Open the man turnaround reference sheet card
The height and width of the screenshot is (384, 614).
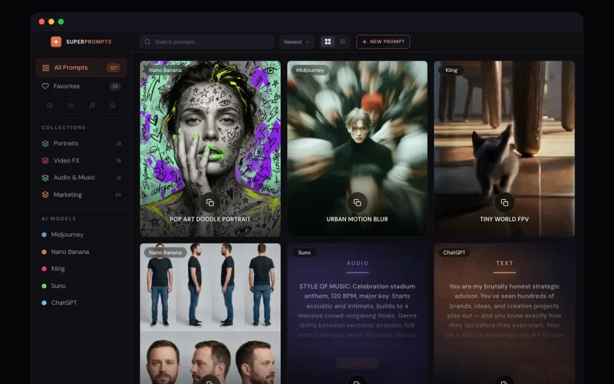coord(210,313)
